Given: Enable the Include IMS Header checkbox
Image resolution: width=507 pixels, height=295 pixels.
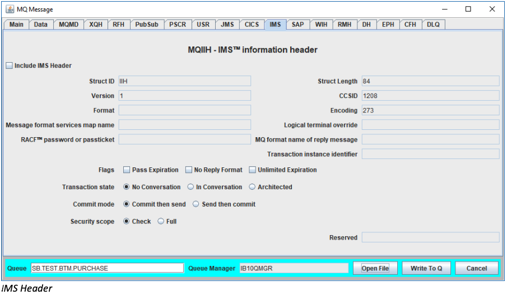Looking at the screenshot, I should 9,65.
